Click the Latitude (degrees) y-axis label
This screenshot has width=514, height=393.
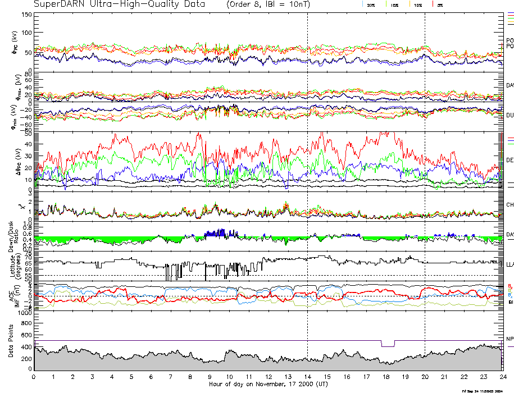pyautogui.click(x=13, y=266)
